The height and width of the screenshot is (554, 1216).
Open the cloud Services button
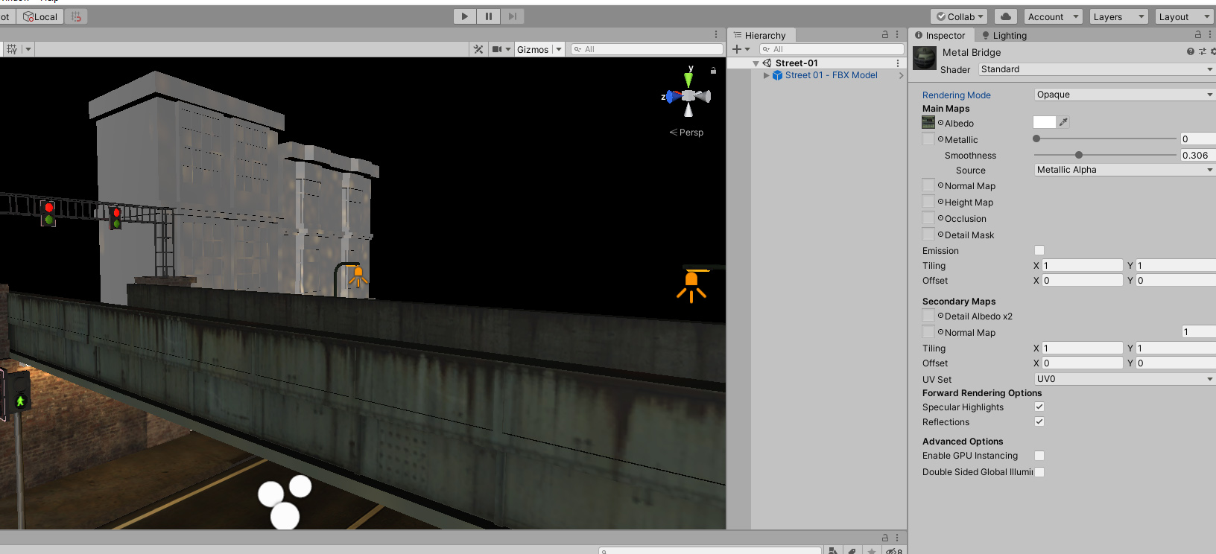(1006, 16)
